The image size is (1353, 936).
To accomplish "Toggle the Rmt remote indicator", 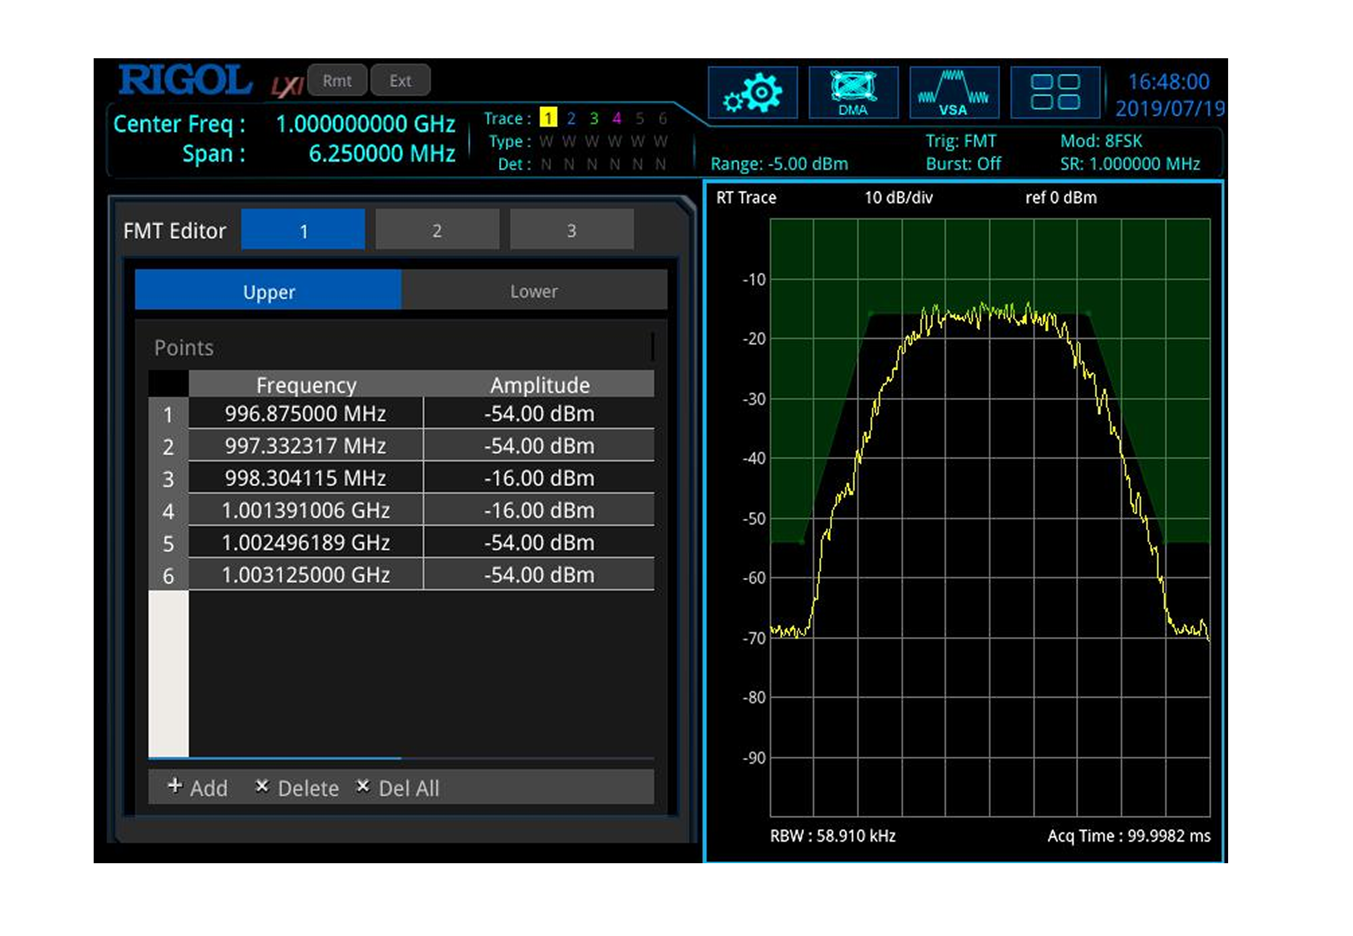I will (337, 81).
